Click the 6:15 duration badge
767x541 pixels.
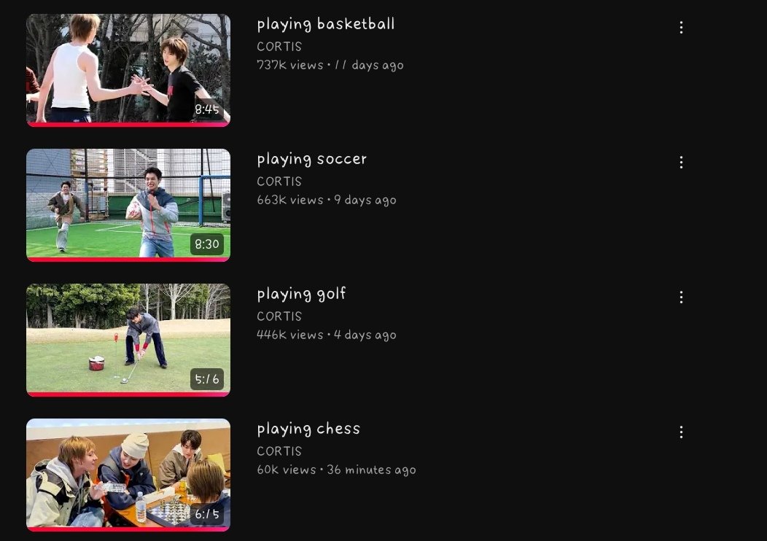pos(207,514)
